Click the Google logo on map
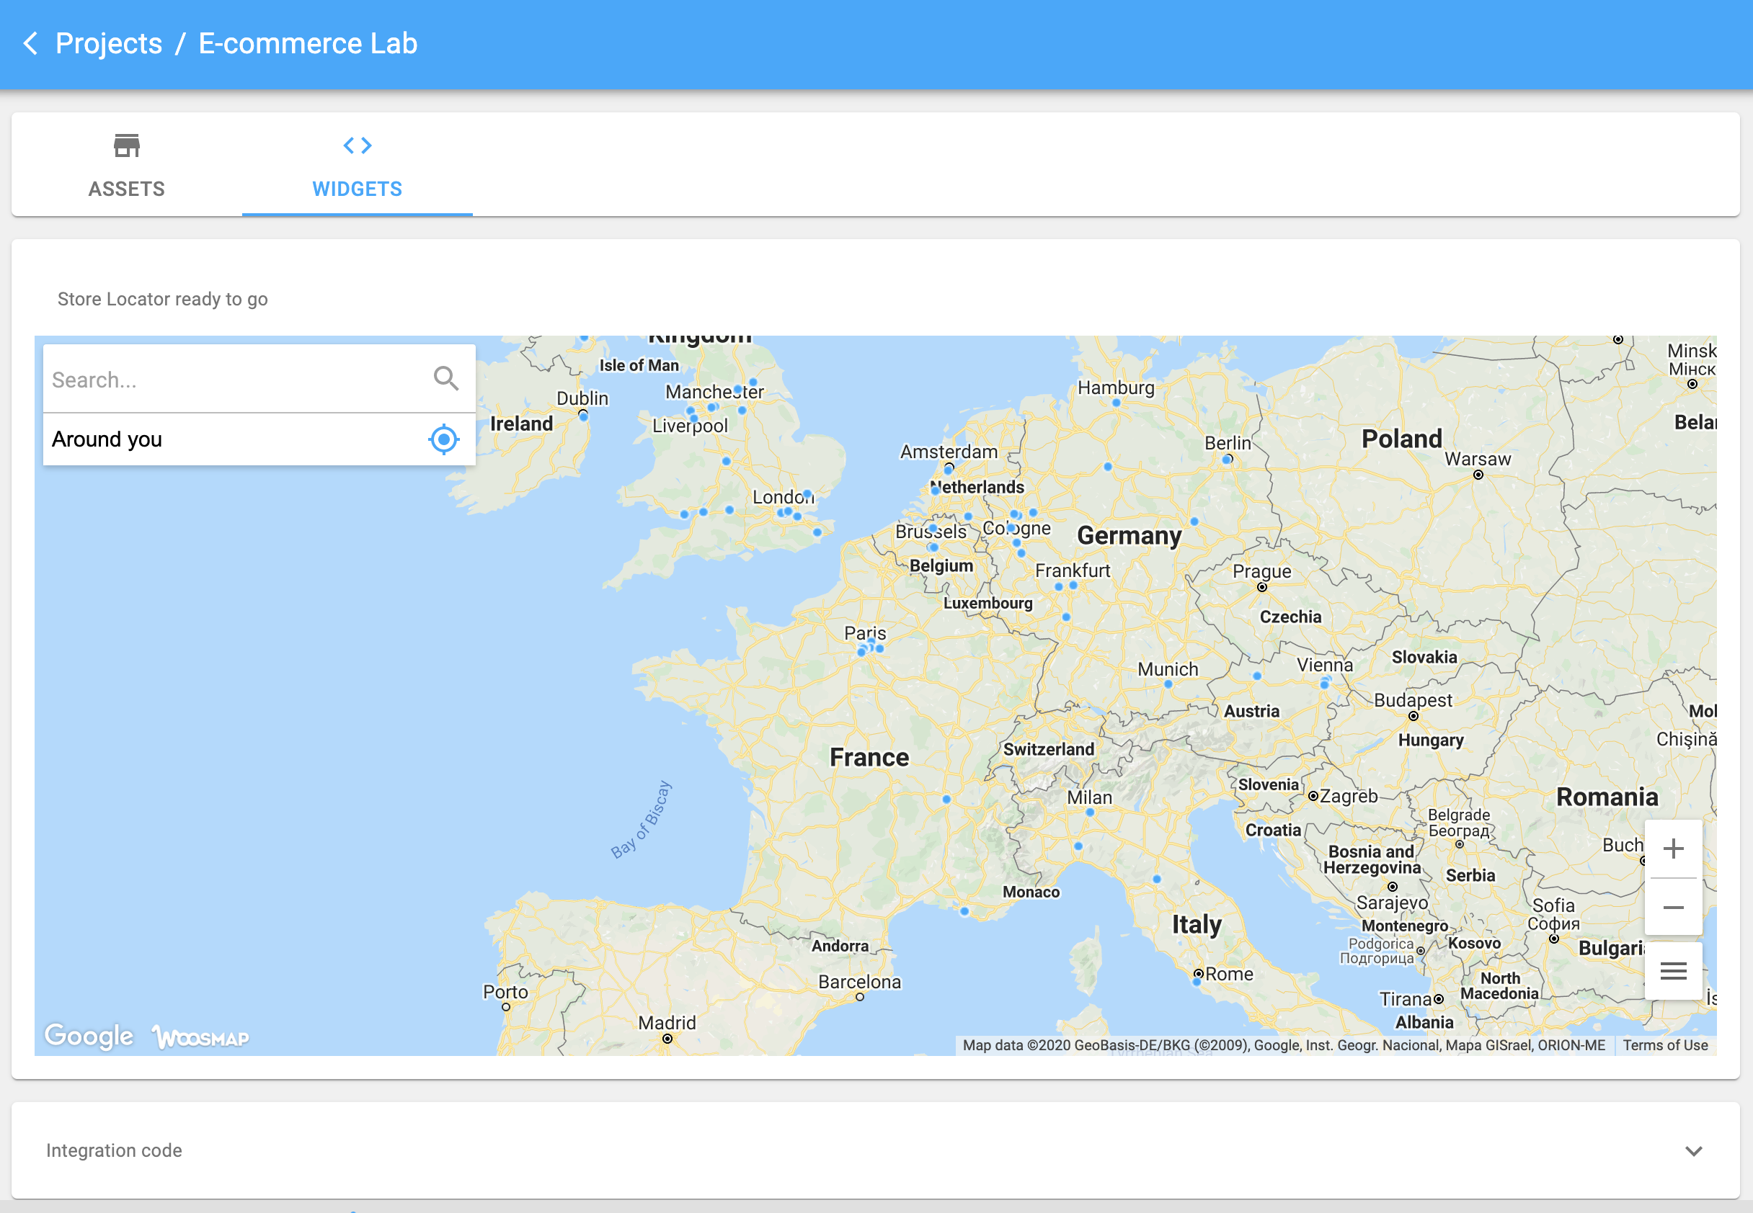The image size is (1753, 1213). click(x=89, y=1035)
